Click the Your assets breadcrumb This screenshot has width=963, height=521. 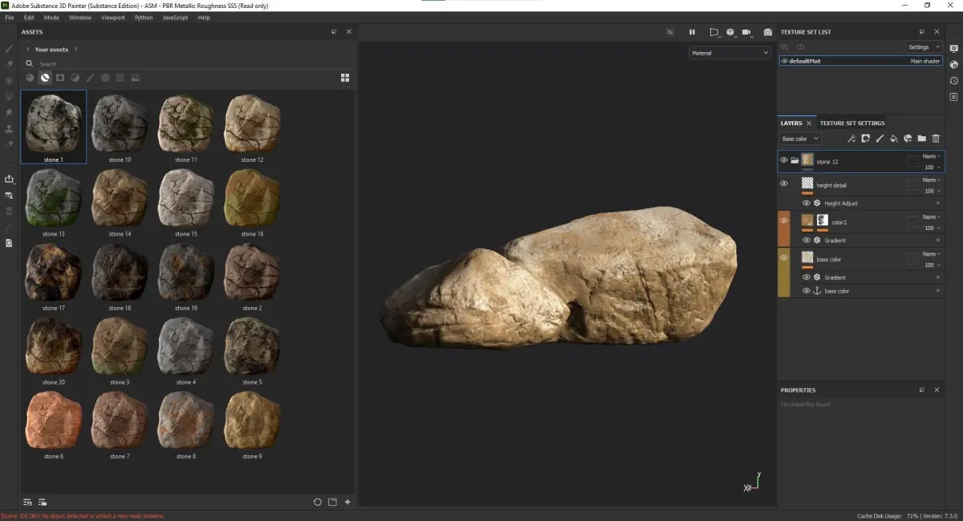tap(51, 50)
